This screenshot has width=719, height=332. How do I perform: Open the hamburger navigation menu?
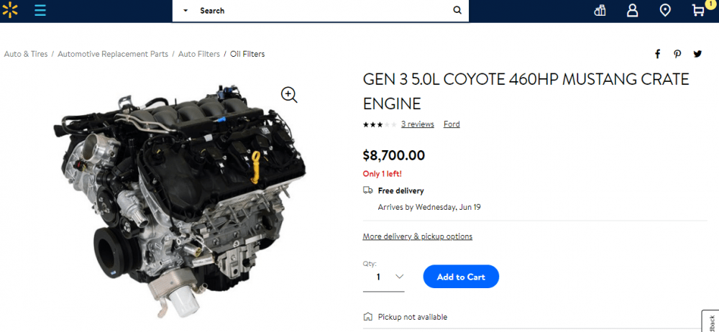click(x=40, y=11)
